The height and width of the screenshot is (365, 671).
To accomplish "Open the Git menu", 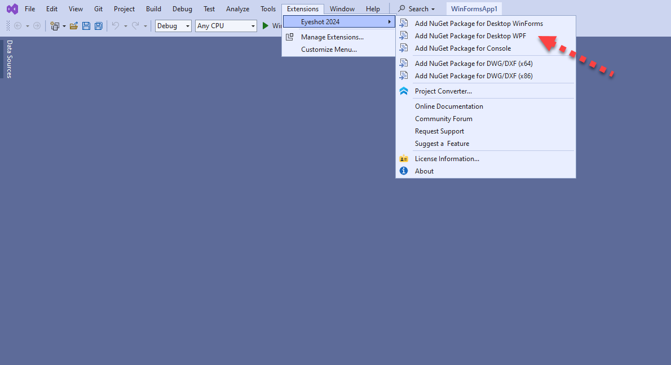I will tap(99, 8).
